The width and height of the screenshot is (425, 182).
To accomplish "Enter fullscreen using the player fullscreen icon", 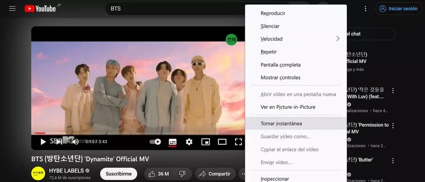I will (238, 142).
